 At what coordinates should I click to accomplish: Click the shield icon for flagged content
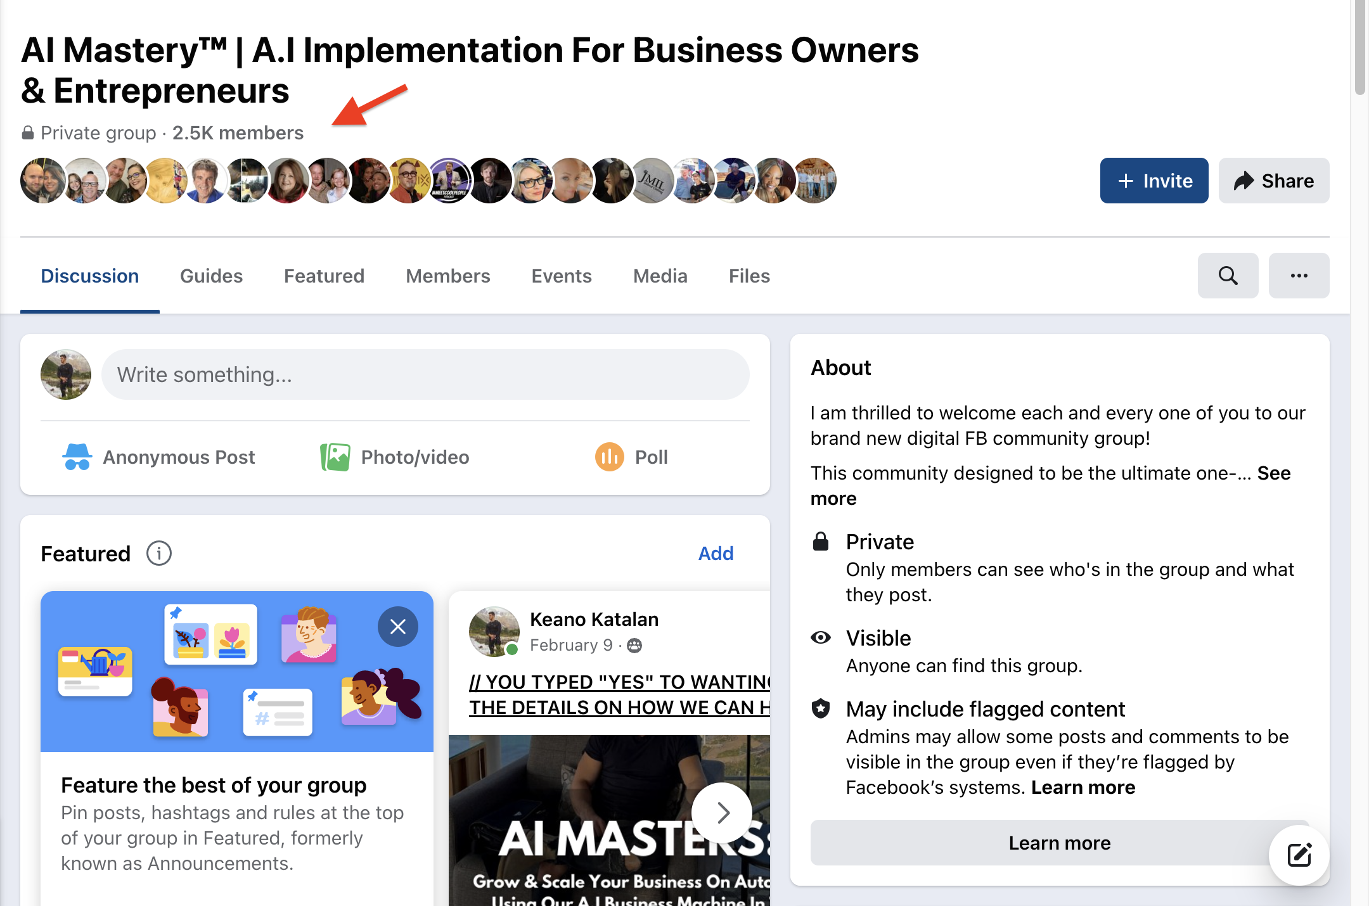(821, 708)
